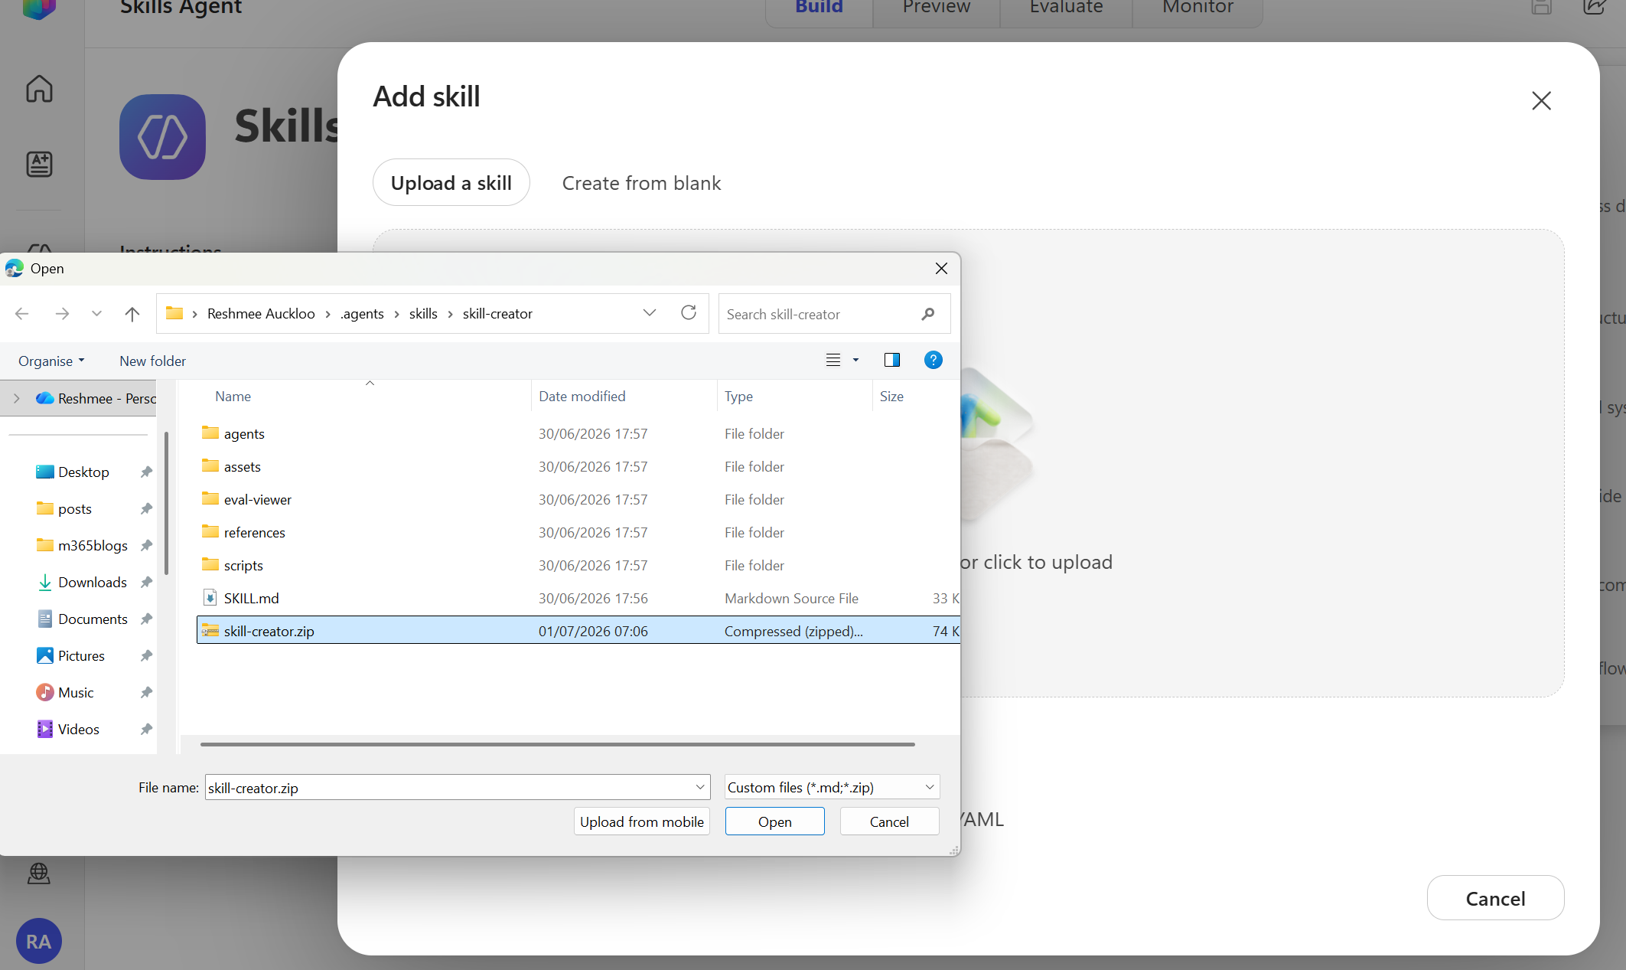Image resolution: width=1626 pixels, height=970 pixels.
Task: Go forward in Open dialog navigation
Action: click(62, 313)
